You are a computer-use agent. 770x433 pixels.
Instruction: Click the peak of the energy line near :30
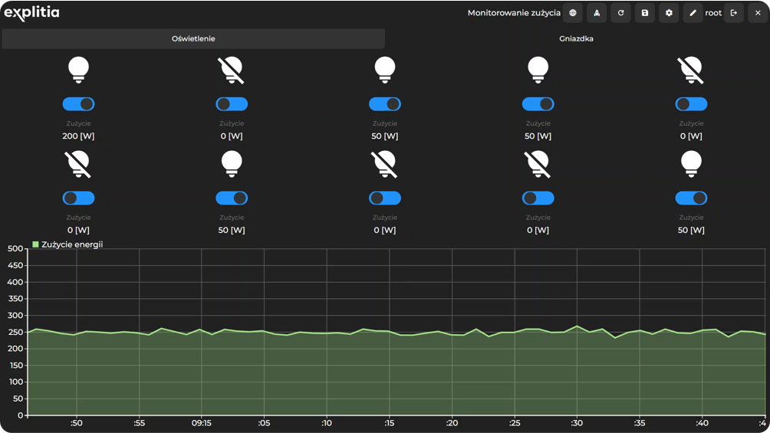pyautogui.click(x=577, y=326)
